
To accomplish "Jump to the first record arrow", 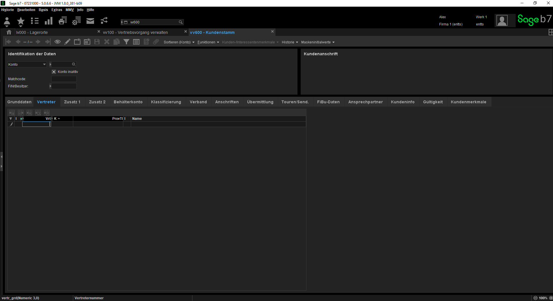I will click(8, 42).
